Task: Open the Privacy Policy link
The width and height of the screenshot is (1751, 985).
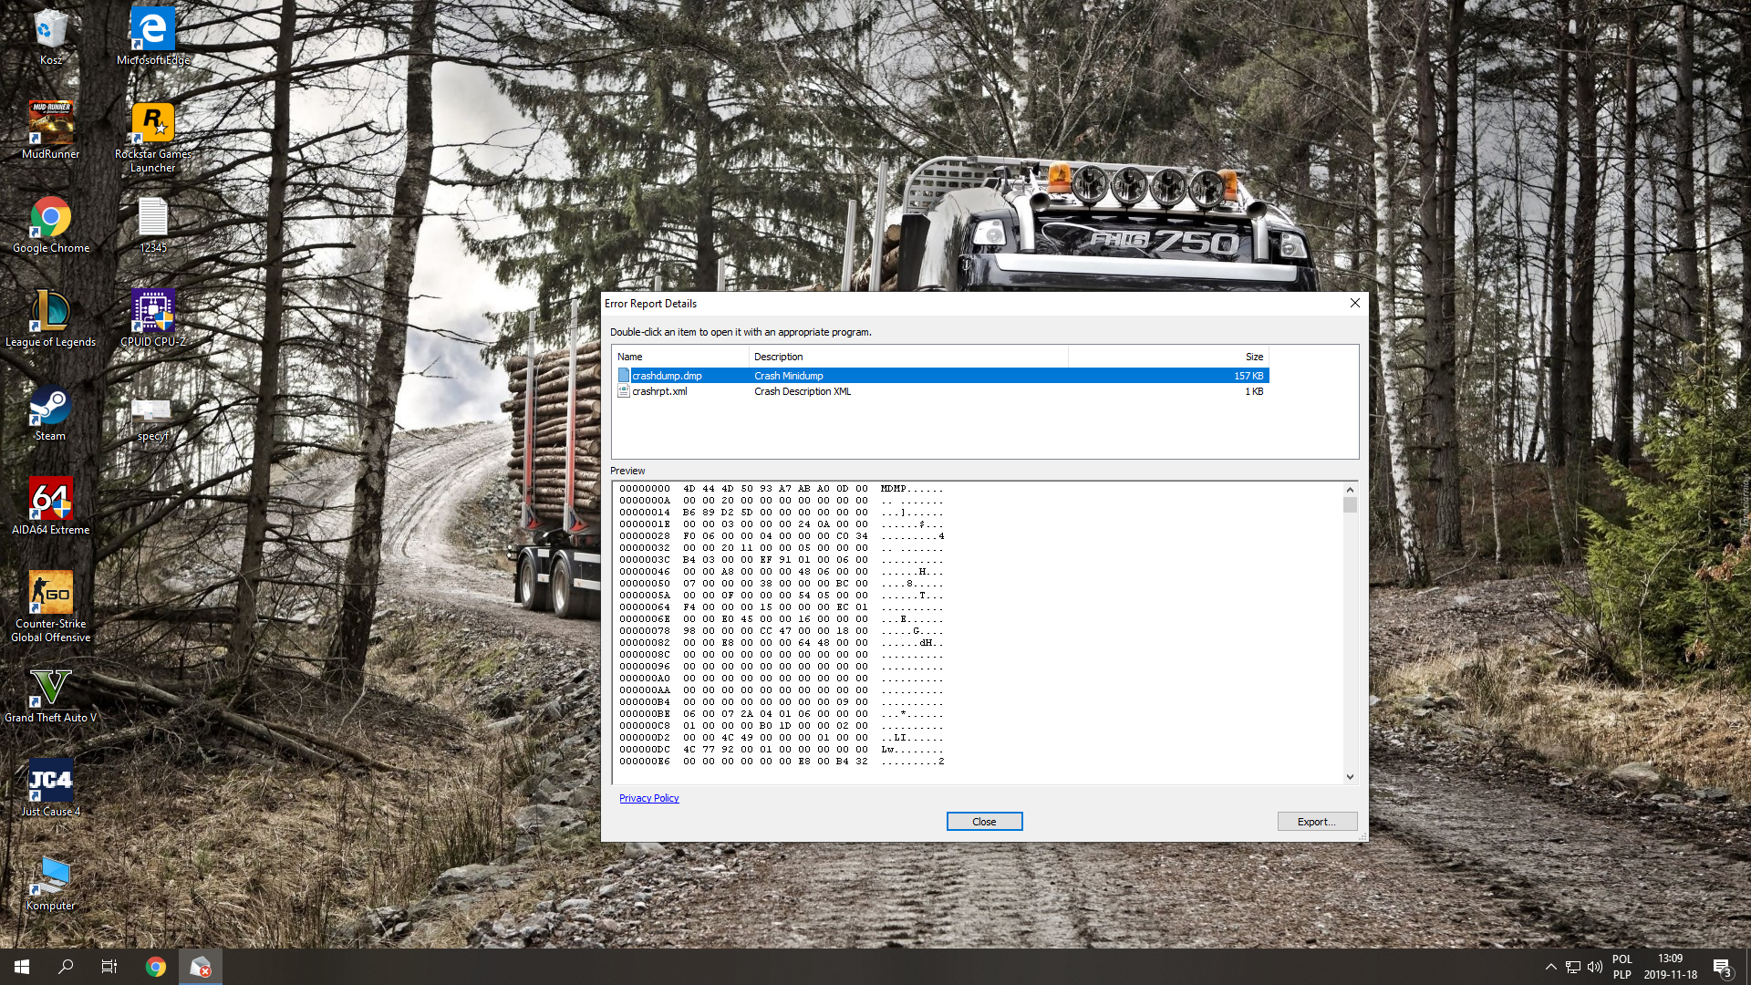Action: pos(648,798)
